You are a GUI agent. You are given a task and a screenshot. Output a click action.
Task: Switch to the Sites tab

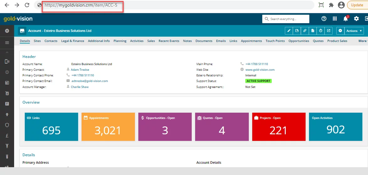tap(37, 41)
